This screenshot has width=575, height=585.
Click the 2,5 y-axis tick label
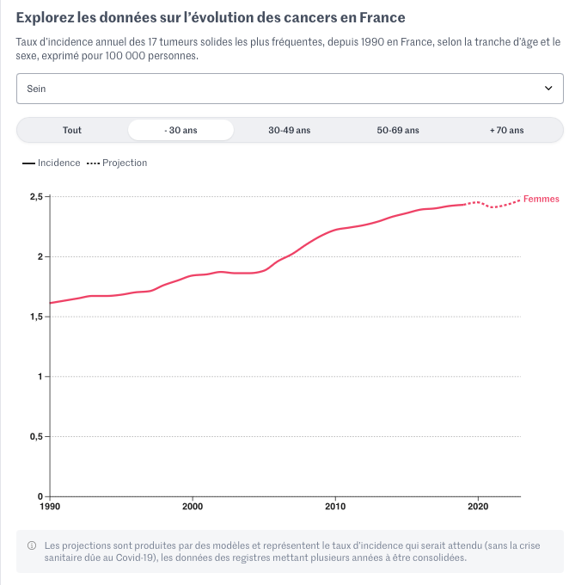(x=34, y=197)
